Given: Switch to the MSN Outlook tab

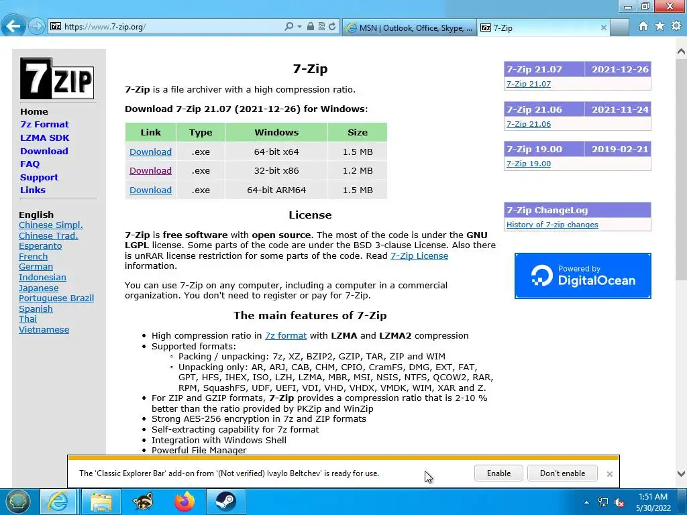Looking at the screenshot, I should (x=410, y=27).
